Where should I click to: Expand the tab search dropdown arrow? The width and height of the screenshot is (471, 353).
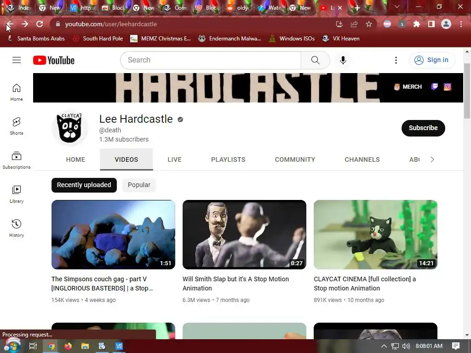[x=397, y=6]
